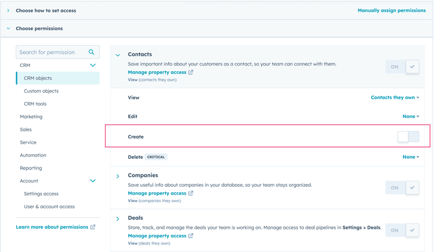This screenshot has width=434, height=252.
Task: Open the Sales permissions category
Action: tap(26, 130)
